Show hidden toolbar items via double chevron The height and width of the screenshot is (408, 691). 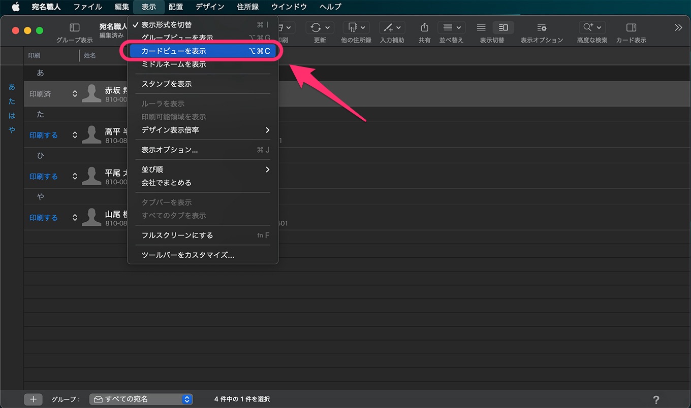pyautogui.click(x=678, y=27)
